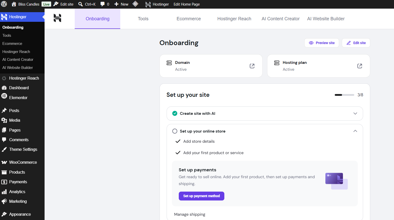Open the Hostinger Reach tab
The height and width of the screenshot is (220, 394).
click(234, 19)
